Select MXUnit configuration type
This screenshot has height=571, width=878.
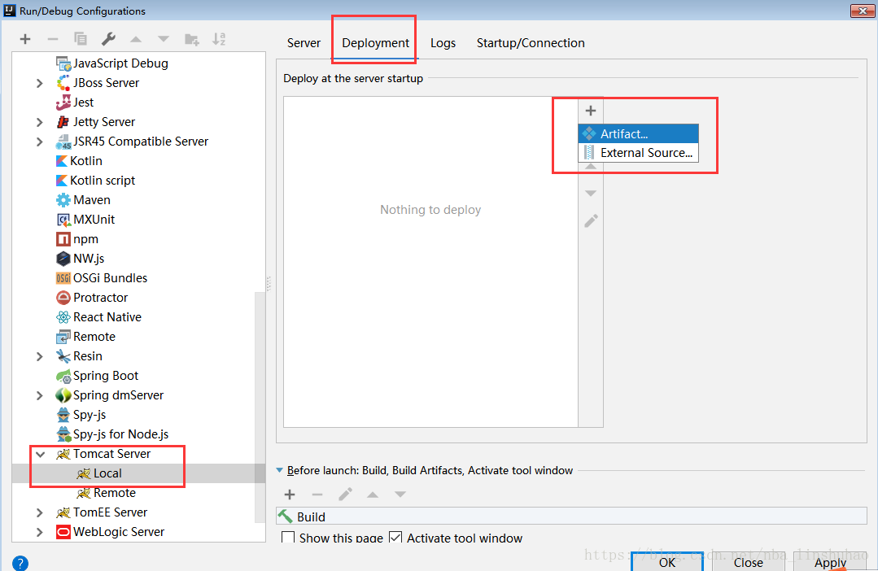pyautogui.click(x=85, y=220)
